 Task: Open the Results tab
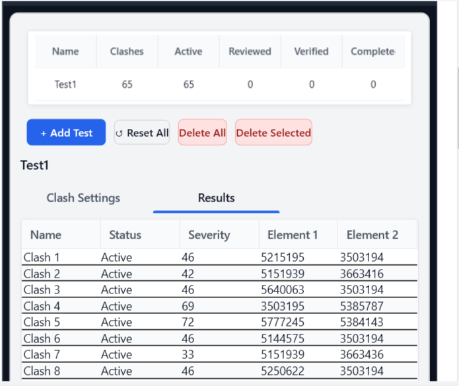click(x=217, y=198)
